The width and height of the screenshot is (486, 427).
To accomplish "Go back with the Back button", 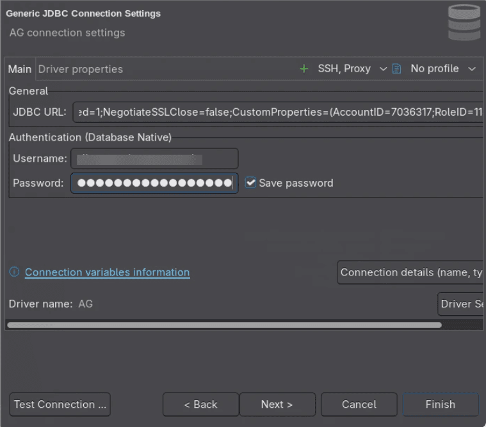I will click(201, 405).
